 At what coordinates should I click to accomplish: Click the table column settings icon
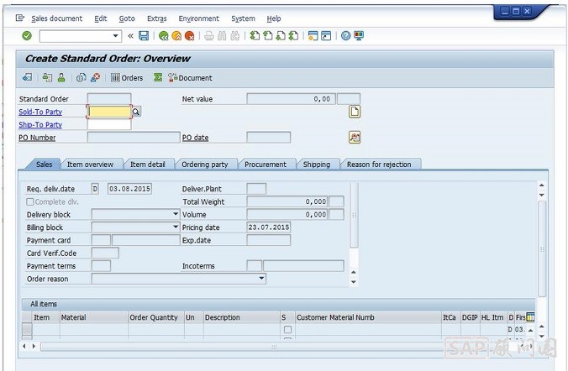(x=530, y=317)
